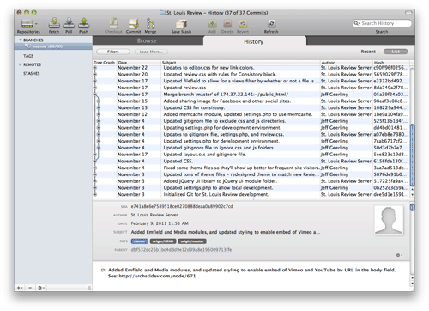Collapse the BRANCHES section
Viewport: 429px width, 311px height.
point(20,40)
